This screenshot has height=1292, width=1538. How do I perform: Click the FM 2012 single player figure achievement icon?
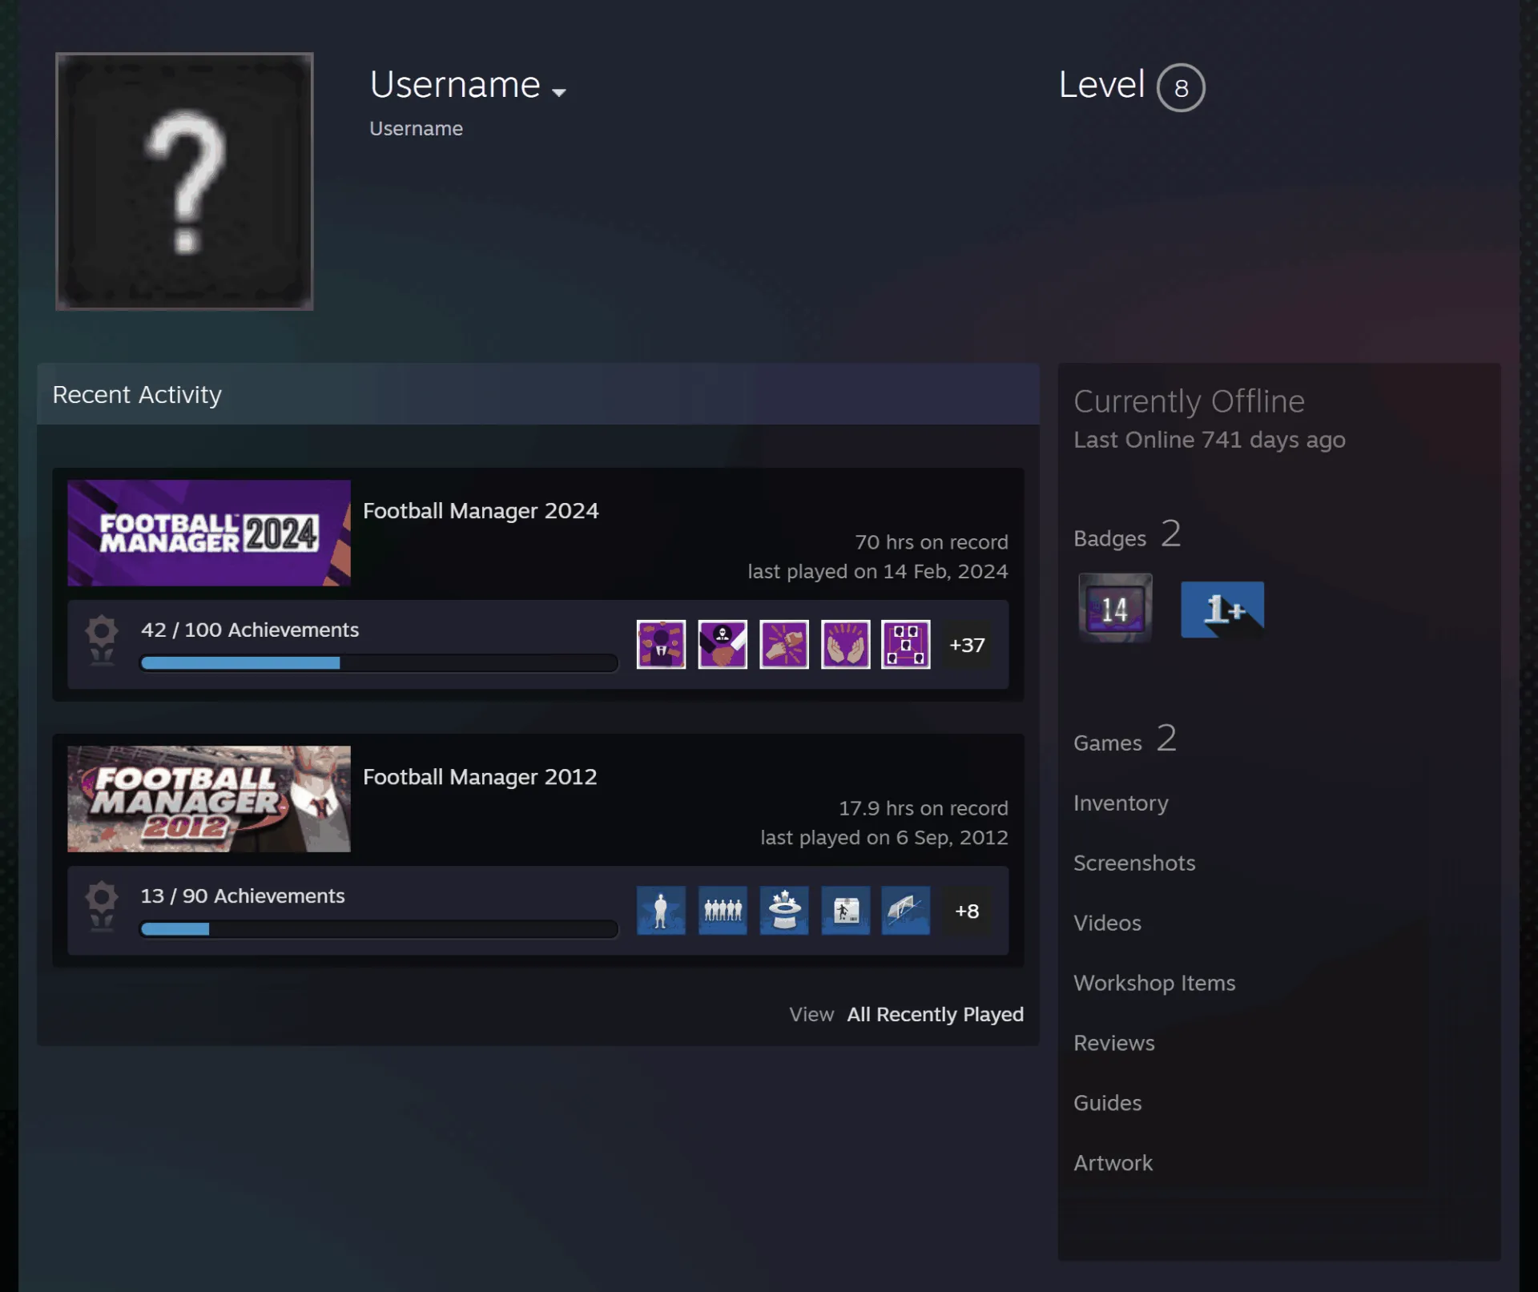pyautogui.click(x=661, y=910)
